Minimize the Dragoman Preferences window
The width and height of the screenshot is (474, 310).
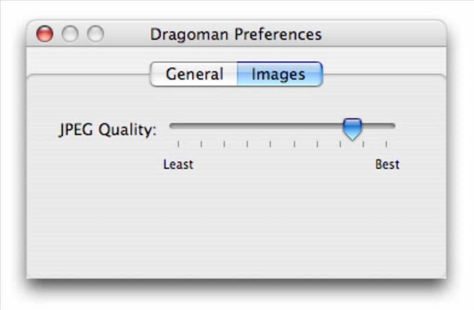pyautogui.click(x=70, y=34)
